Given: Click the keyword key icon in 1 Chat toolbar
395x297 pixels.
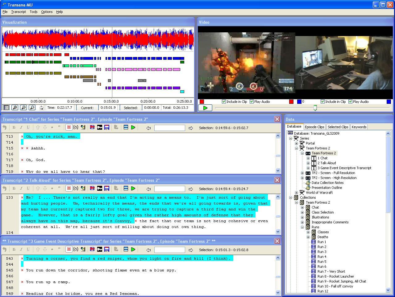Looking at the screenshot, I should pyautogui.click(x=100, y=127).
